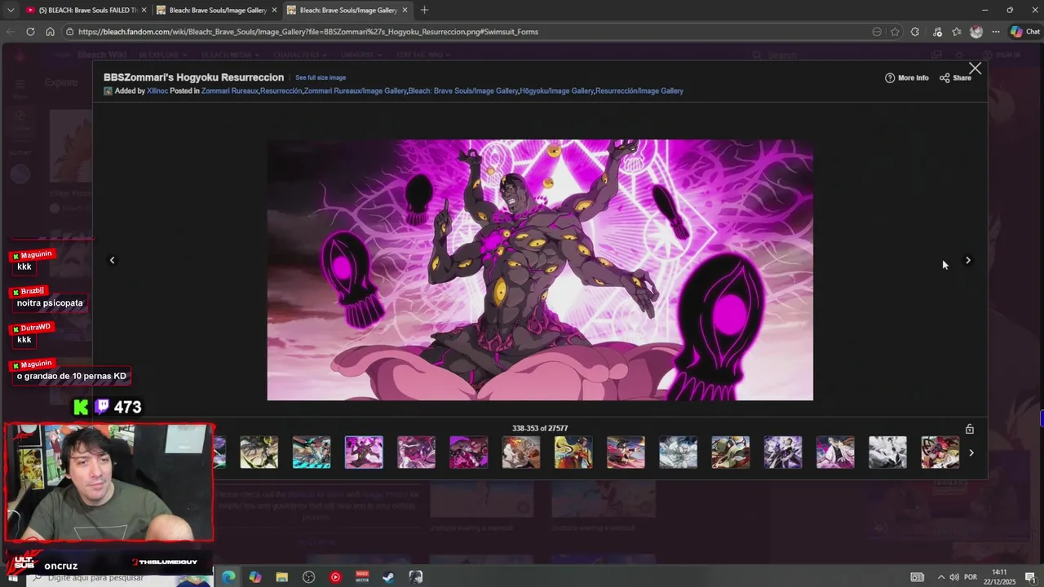Open the volume control in system tray
This screenshot has height=587, width=1044.
(954, 577)
